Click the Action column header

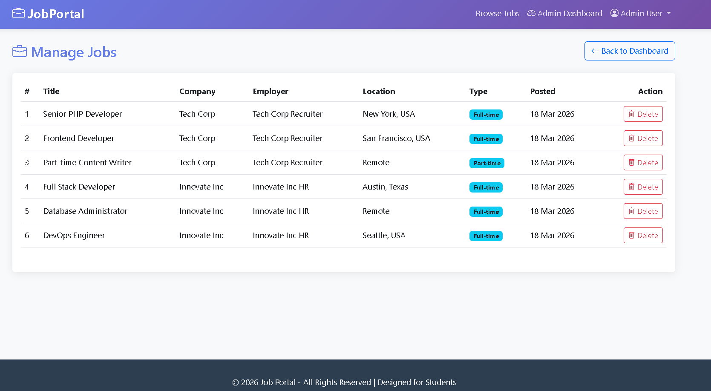[650, 91]
